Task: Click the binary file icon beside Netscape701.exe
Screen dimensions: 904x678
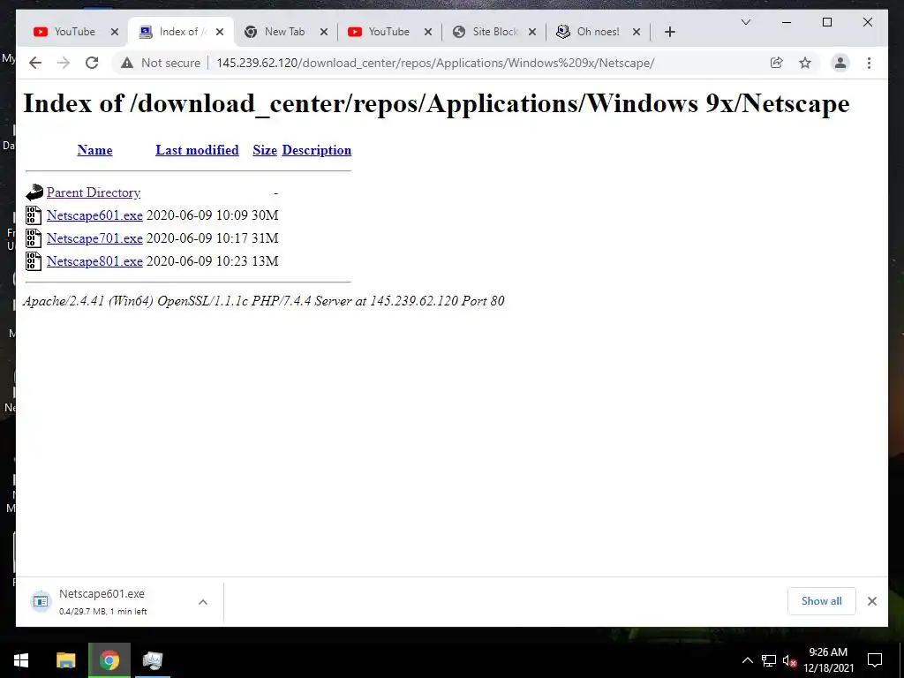Action: 34,238
